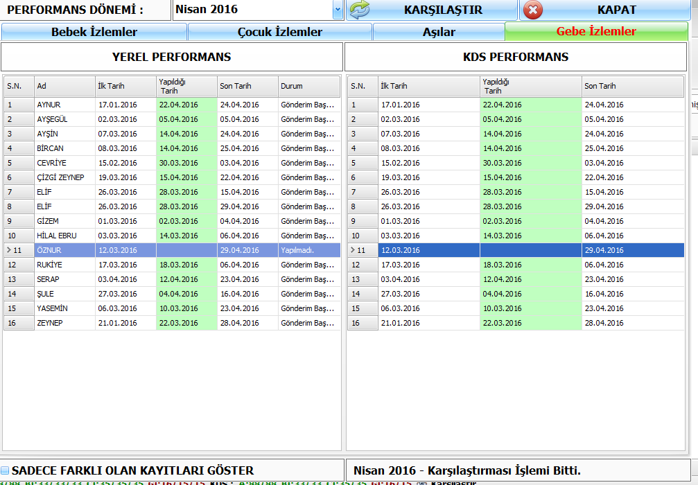The height and width of the screenshot is (485, 698).
Task: Select row number 5 in KDS table
Action: tap(362, 163)
